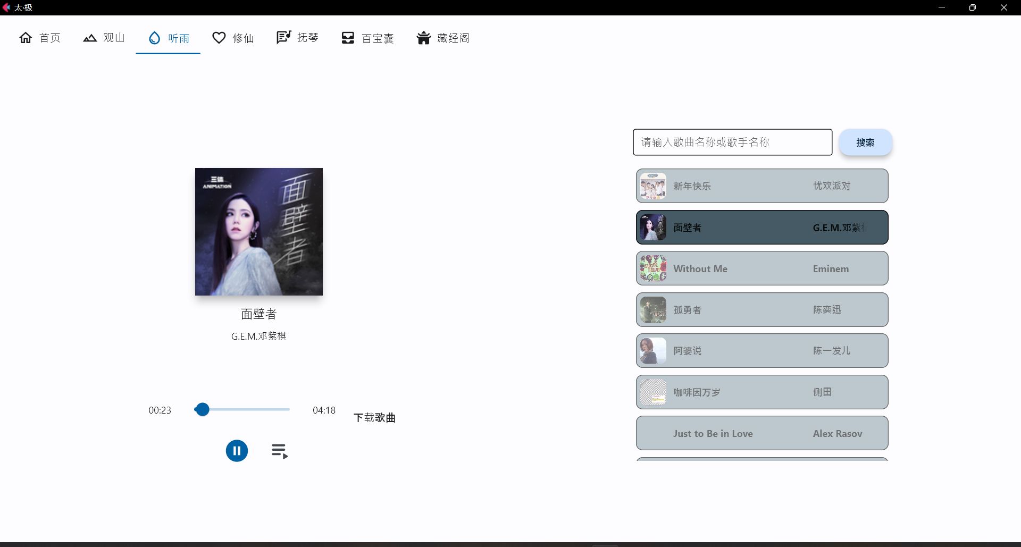1021x547 pixels.
Task: Click the 咖啡因万岁 row thumbnail
Action: (x=653, y=392)
